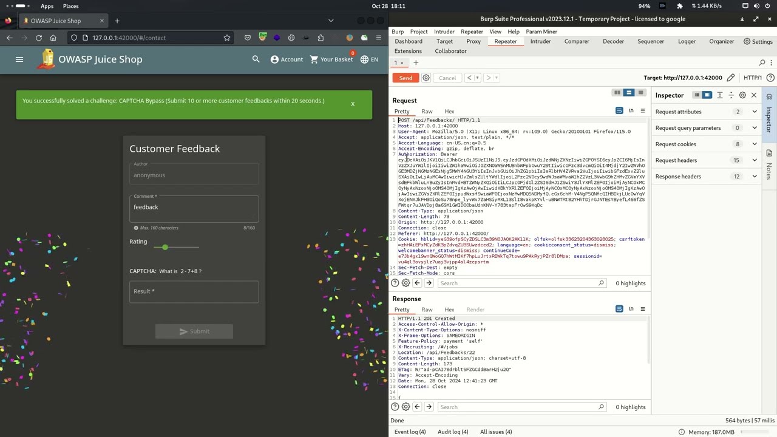777x437 pixels.
Task: Edit target with the pencil icon
Action: [731, 78]
